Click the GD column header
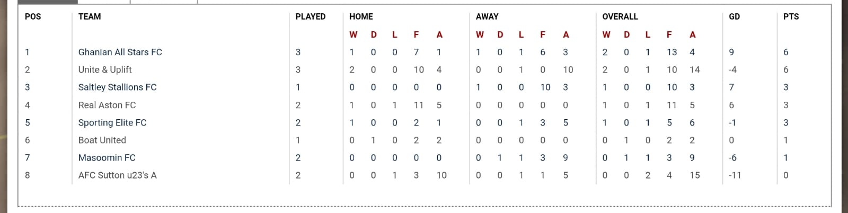 pos(734,16)
